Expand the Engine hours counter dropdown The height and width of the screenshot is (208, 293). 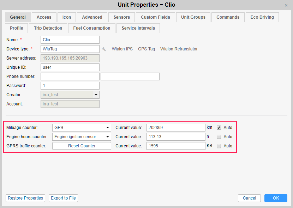tap(82, 136)
